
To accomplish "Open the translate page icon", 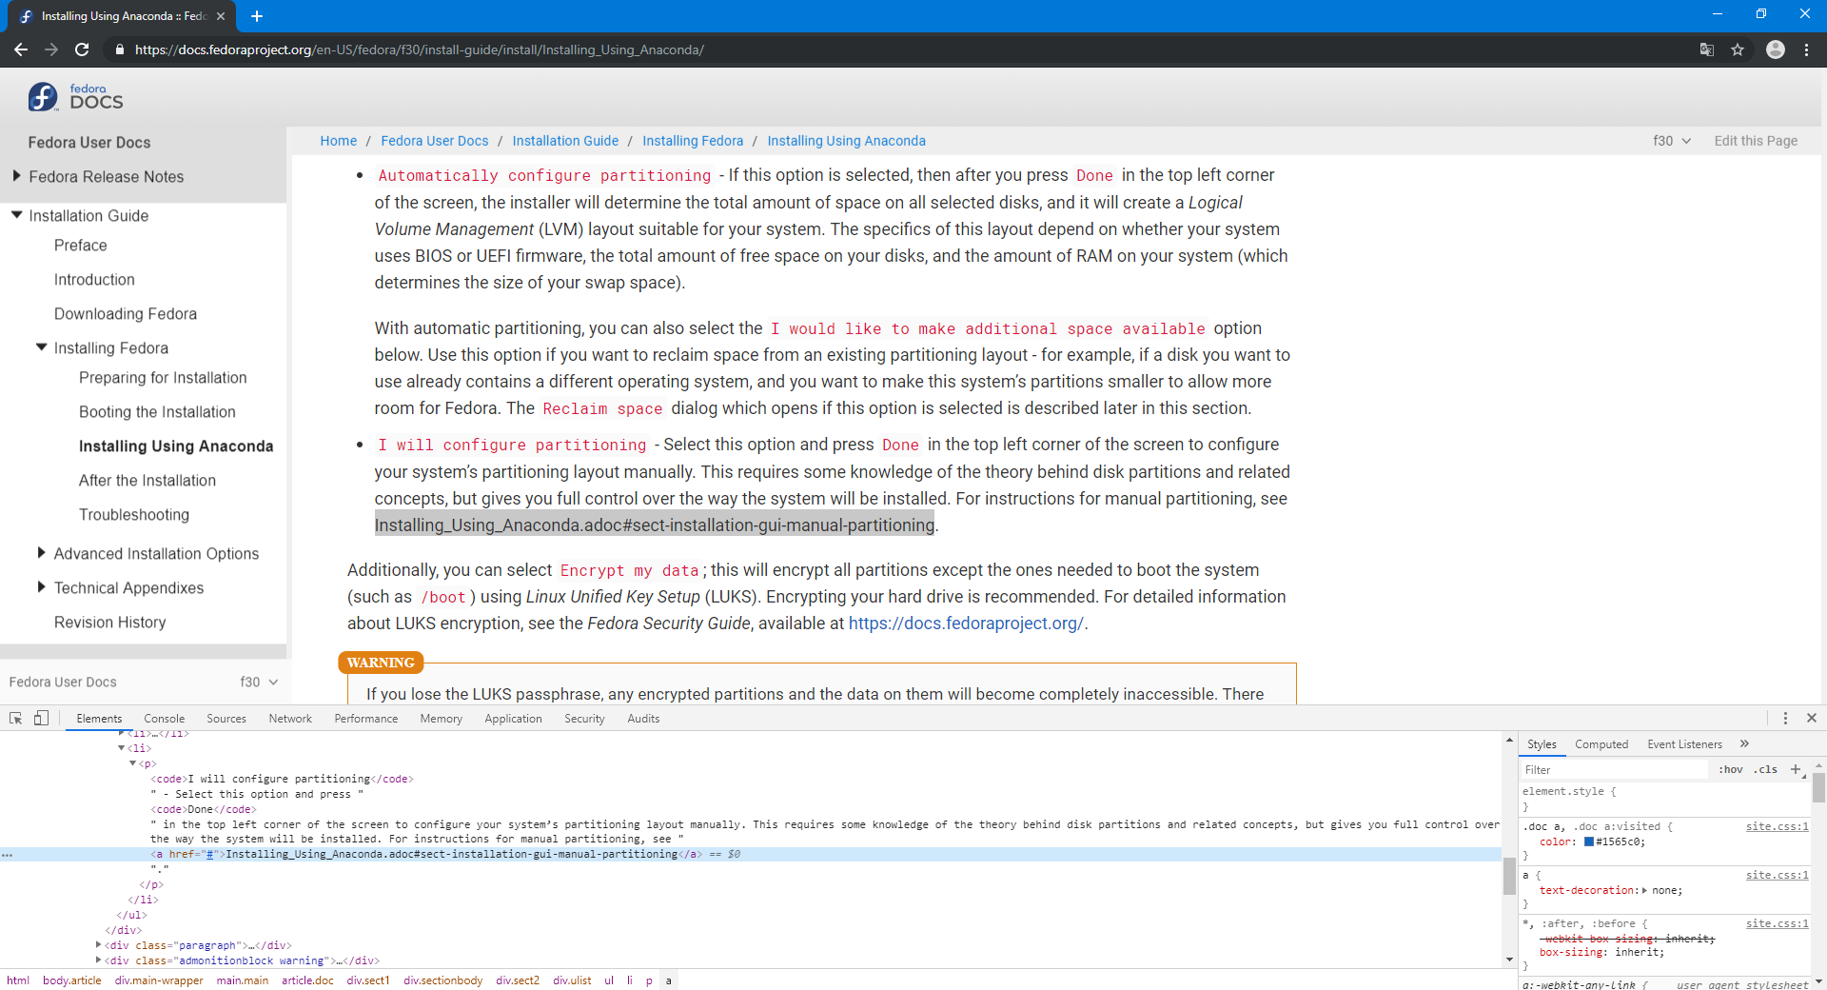I will coord(1707,49).
